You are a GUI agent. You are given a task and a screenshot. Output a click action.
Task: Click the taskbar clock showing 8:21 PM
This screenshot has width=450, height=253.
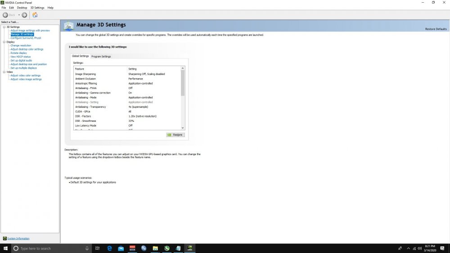[x=430, y=249]
